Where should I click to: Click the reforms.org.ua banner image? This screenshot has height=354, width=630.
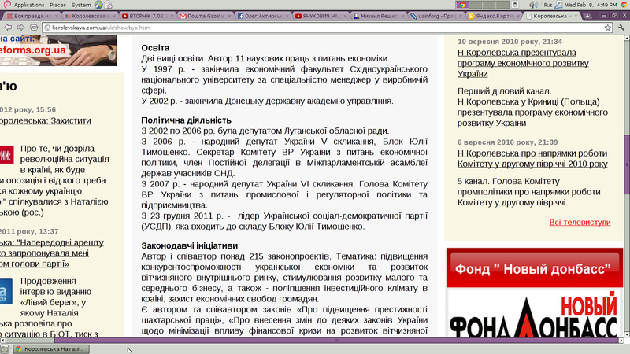click(x=58, y=50)
